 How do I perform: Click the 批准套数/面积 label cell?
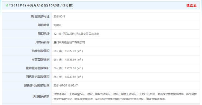pyautogui.click(x=27, y=51)
